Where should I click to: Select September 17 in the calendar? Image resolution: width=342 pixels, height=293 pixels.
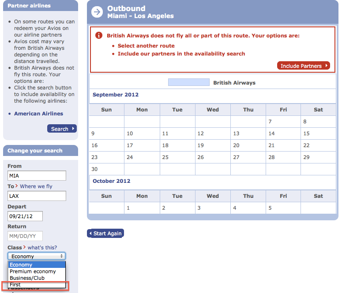coord(142,145)
